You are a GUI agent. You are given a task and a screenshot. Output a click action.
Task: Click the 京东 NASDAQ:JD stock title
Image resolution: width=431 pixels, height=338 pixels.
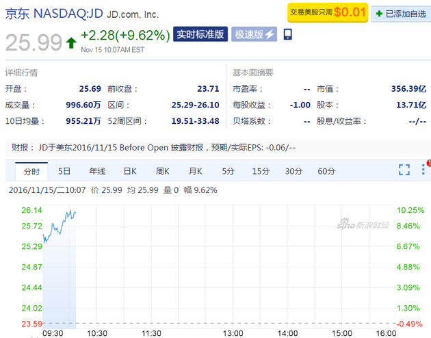[x=54, y=14]
